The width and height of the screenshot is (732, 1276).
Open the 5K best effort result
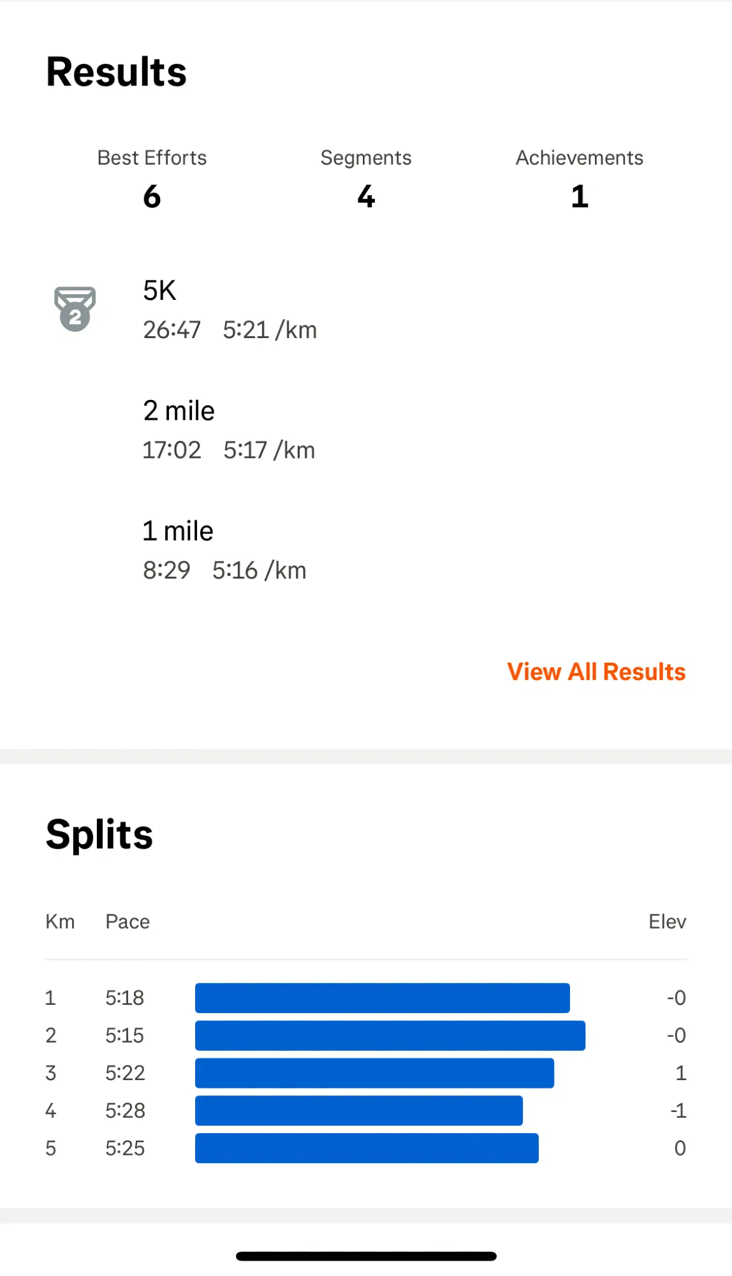(366, 310)
